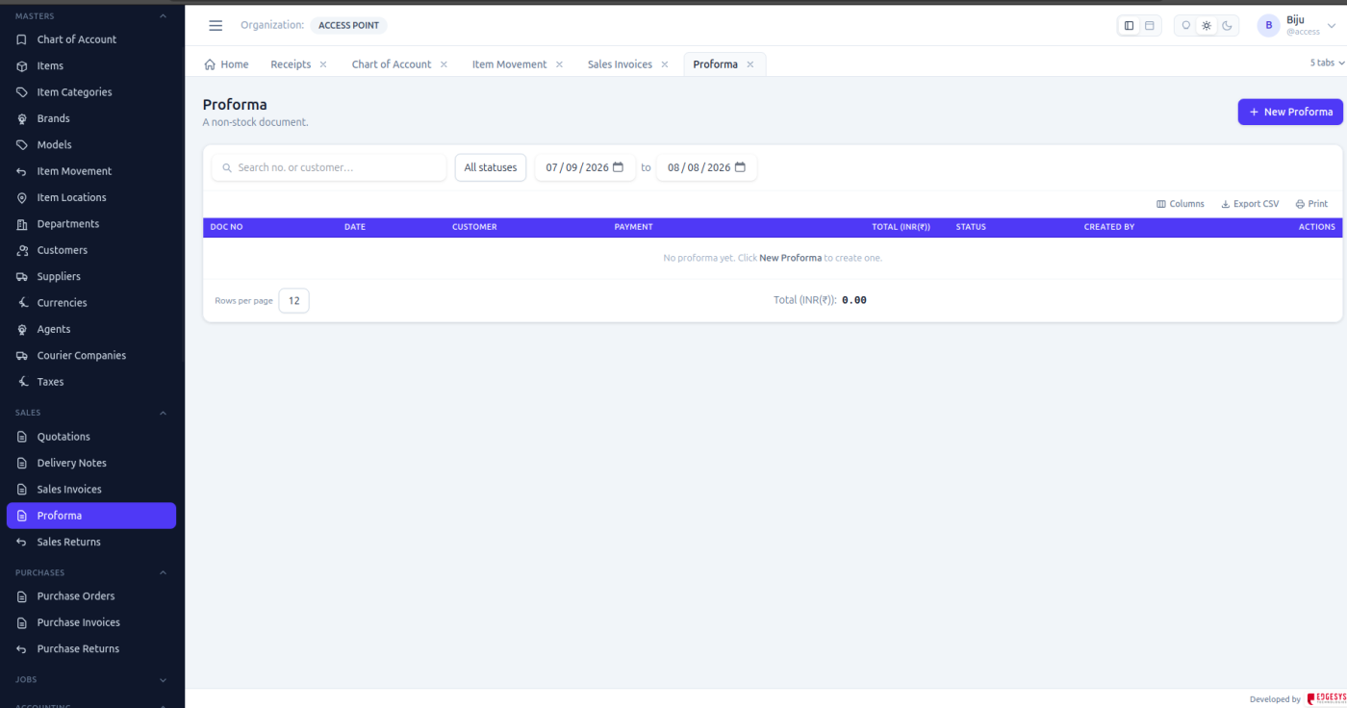Open Courier Companies in the sidebar

[91, 355]
